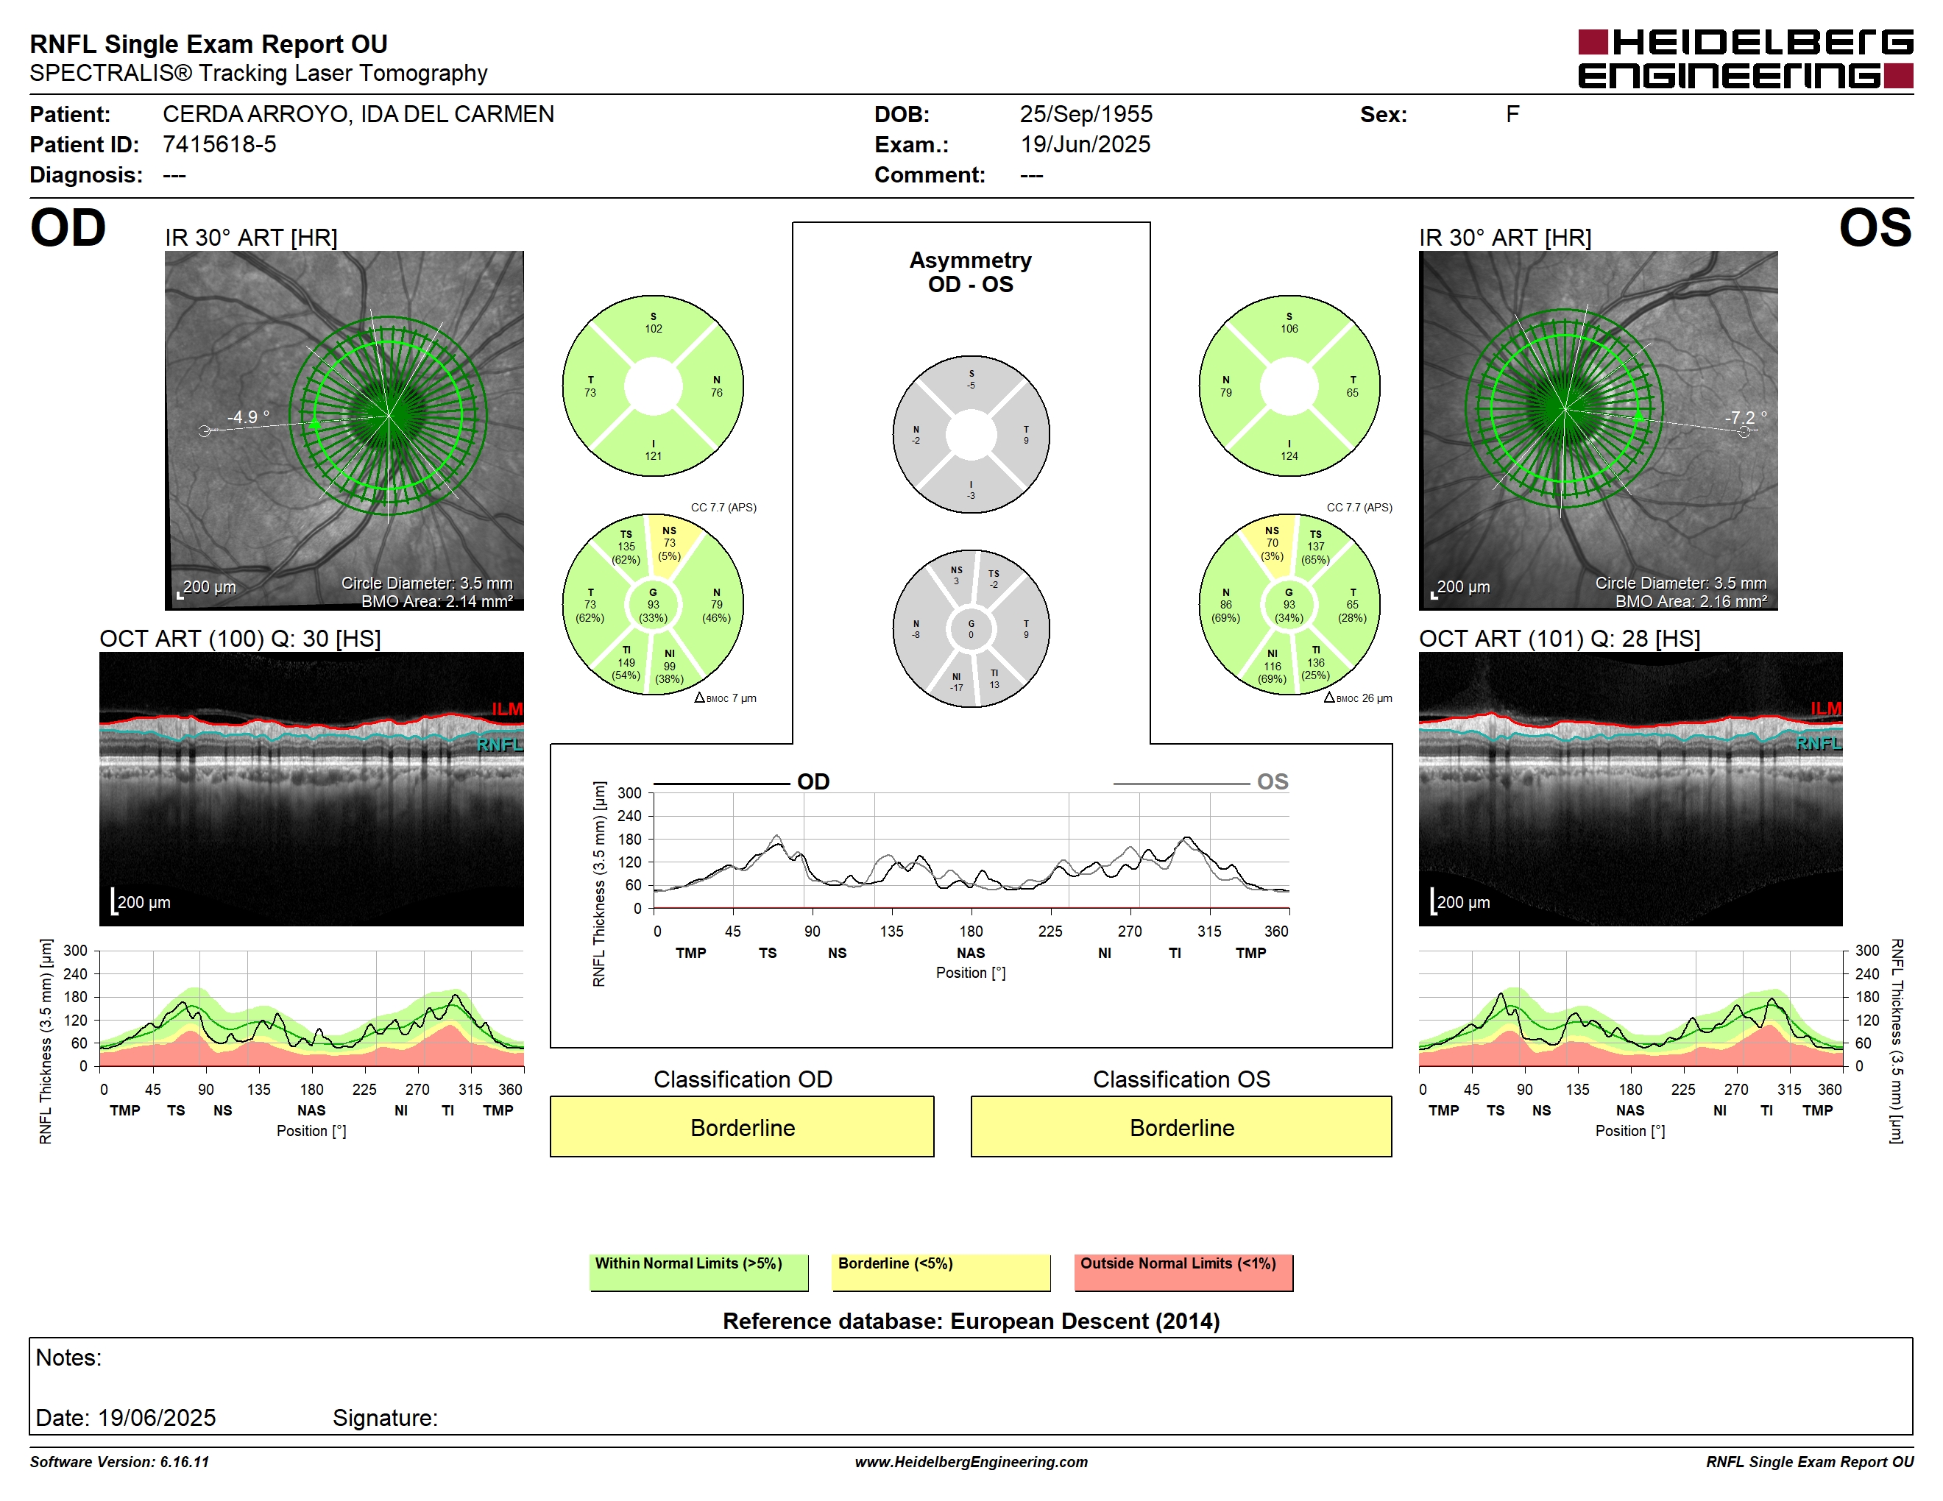Click the OD legend line in combined chart

click(721, 784)
